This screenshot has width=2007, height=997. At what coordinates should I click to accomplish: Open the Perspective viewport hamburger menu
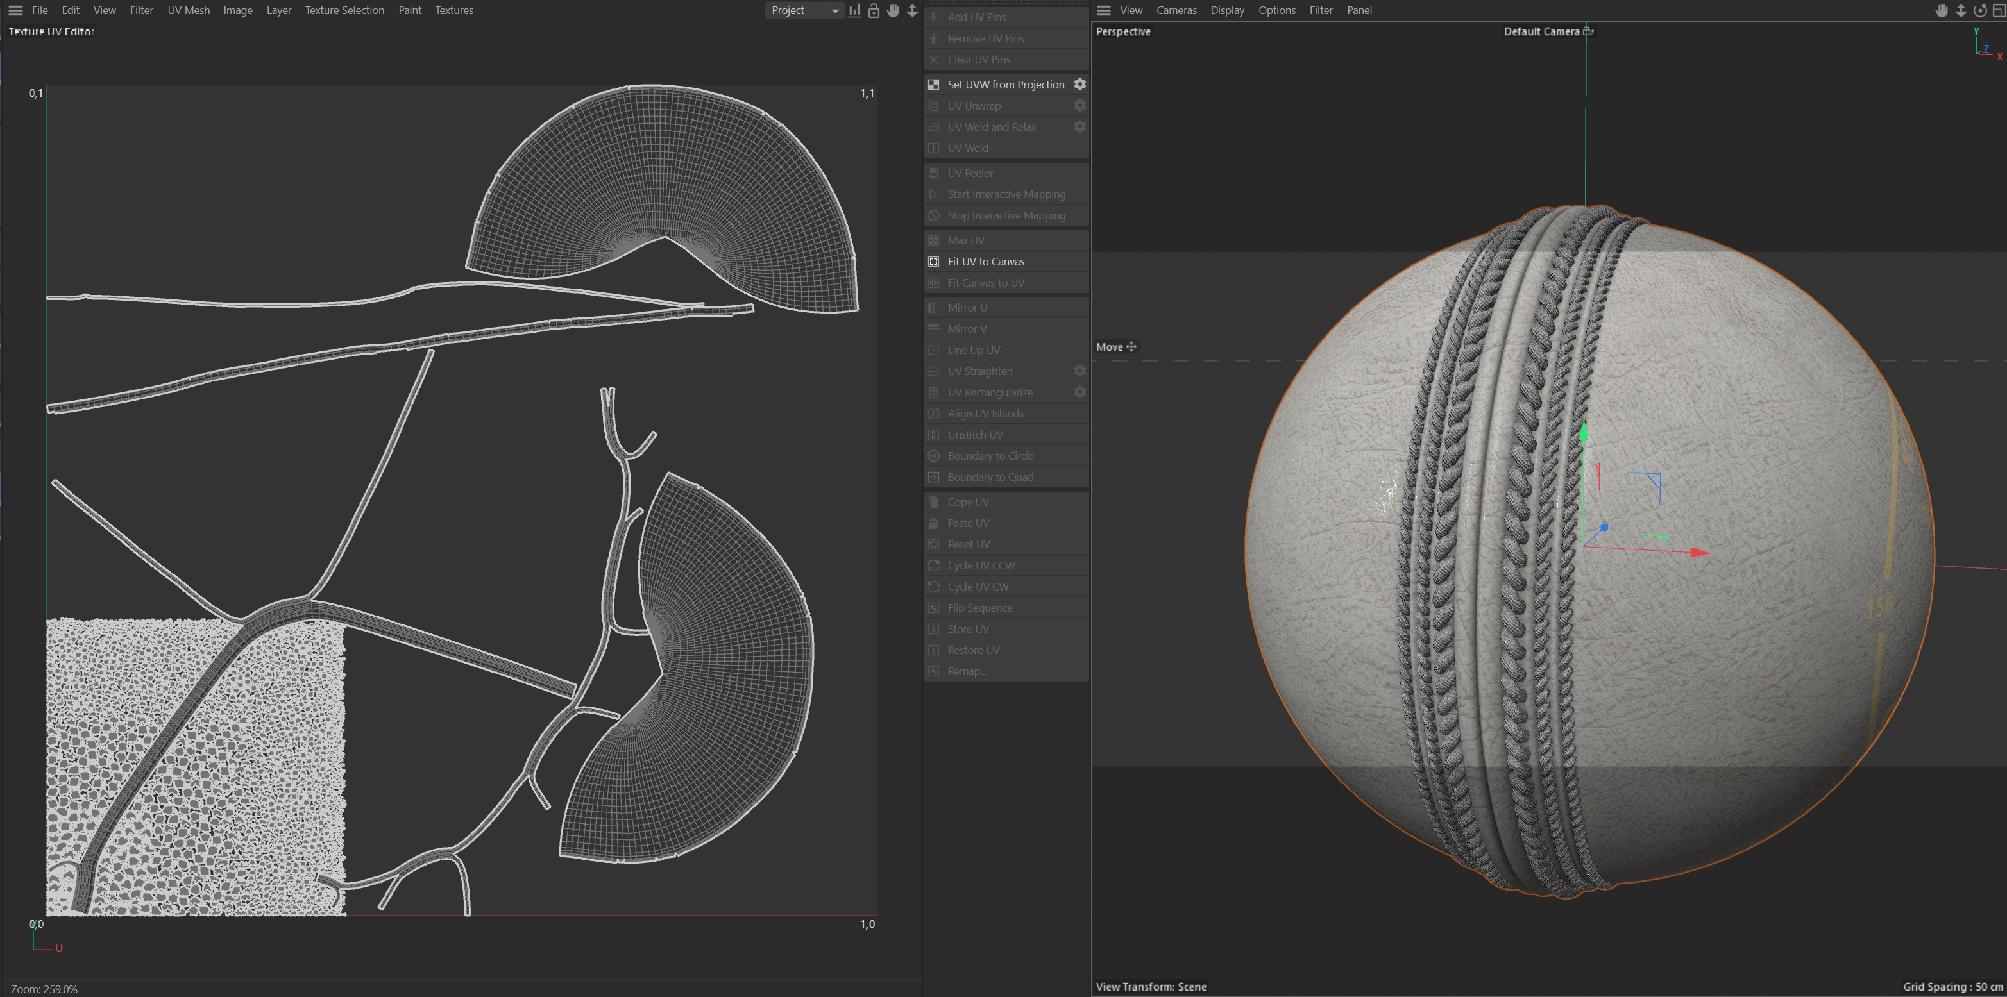click(x=1103, y=10)
